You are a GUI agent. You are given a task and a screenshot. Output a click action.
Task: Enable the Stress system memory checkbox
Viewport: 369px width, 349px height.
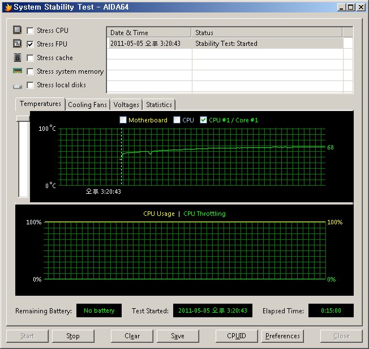30,71
